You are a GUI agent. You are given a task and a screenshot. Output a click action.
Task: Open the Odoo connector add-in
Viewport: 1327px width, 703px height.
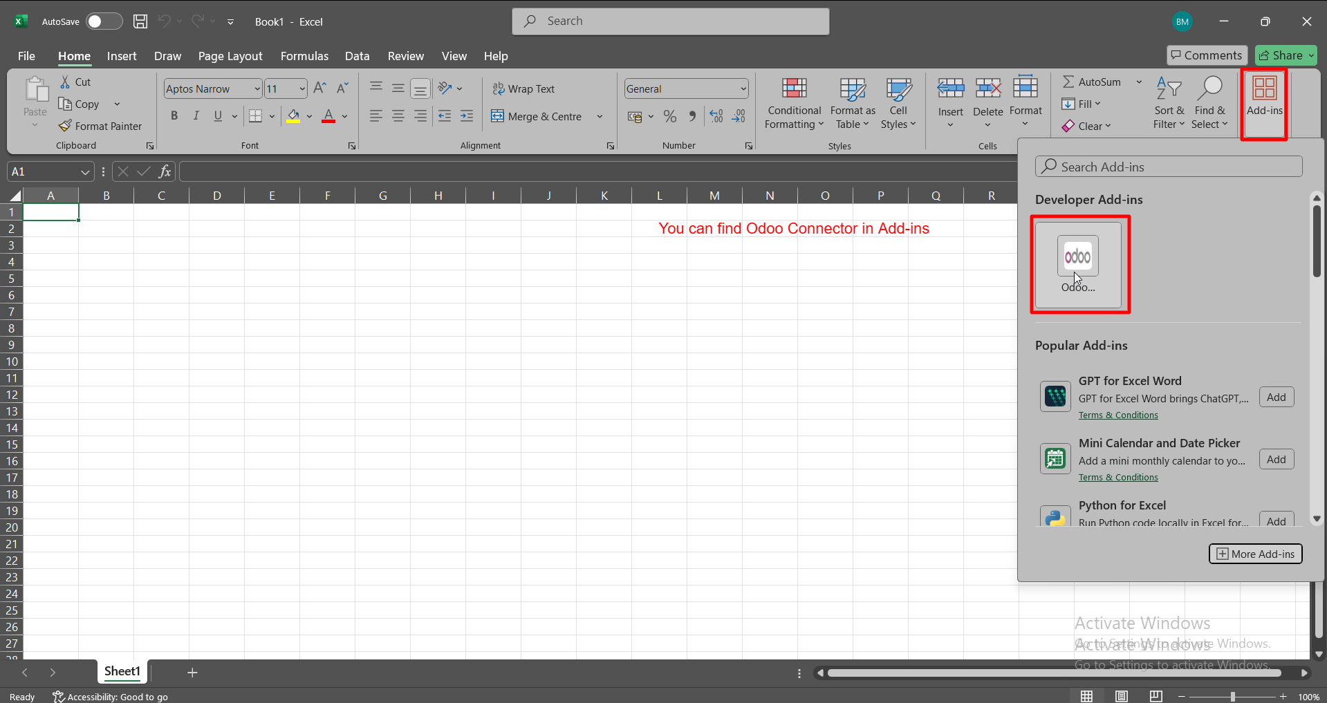click(x=1077, y=264)
